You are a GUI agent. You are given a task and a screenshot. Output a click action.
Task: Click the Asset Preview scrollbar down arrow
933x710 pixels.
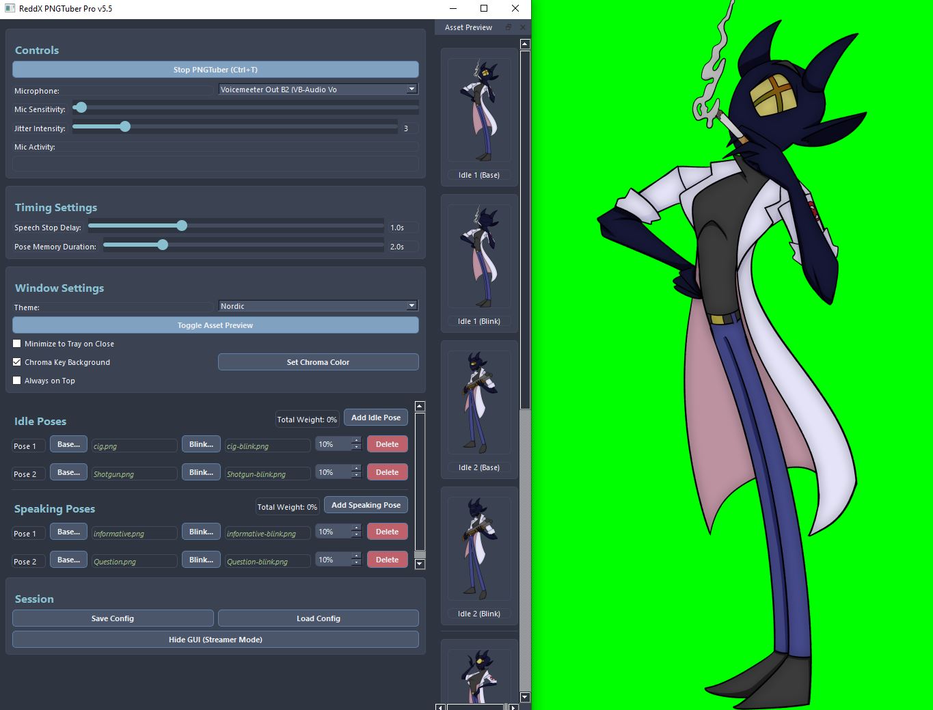click(x=525, y=698)
